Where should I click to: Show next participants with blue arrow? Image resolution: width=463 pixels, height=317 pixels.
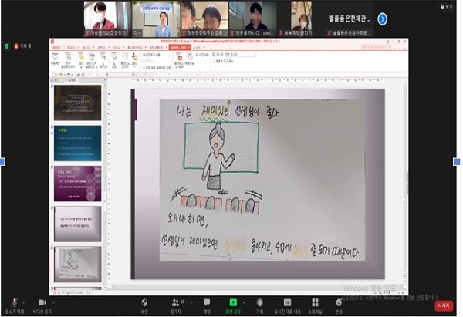click(x=383, y=19)
